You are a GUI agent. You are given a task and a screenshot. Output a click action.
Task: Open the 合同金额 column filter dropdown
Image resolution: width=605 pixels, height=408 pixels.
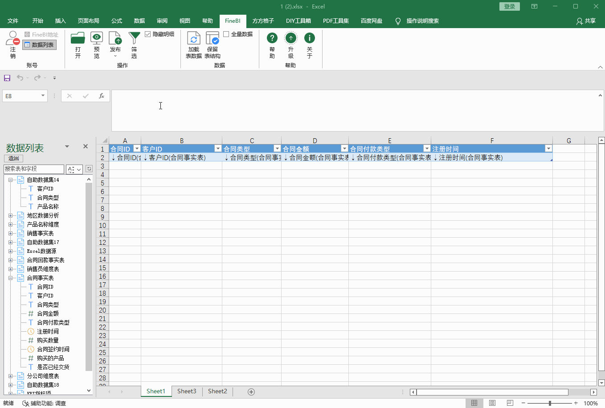[344, 148]
